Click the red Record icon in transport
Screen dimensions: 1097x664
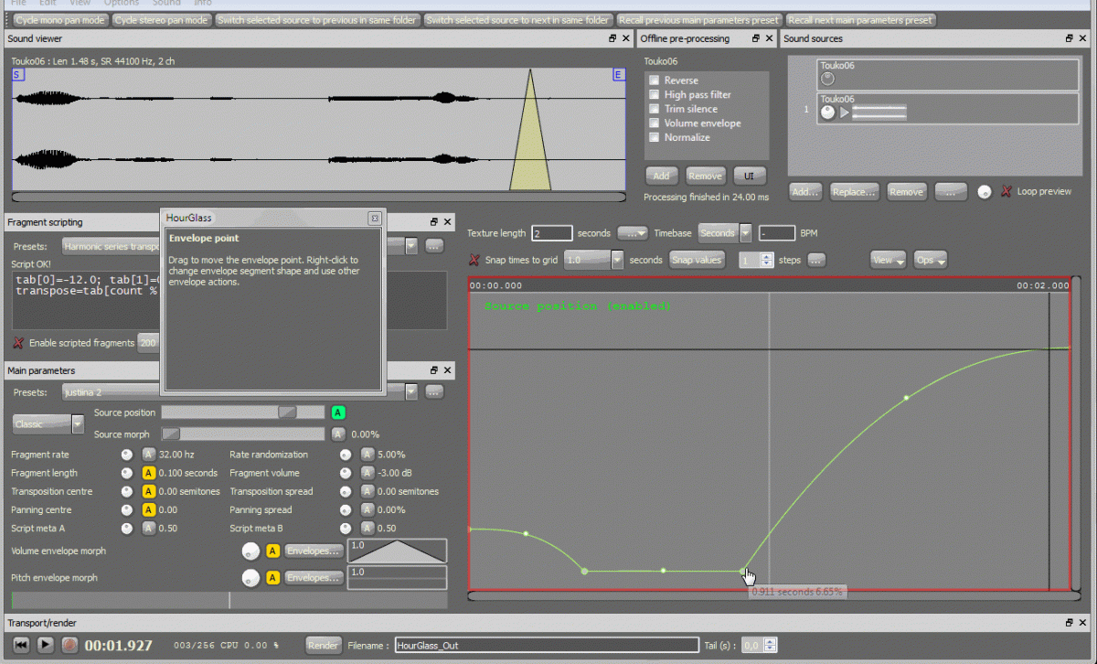(x=69, y=645)
